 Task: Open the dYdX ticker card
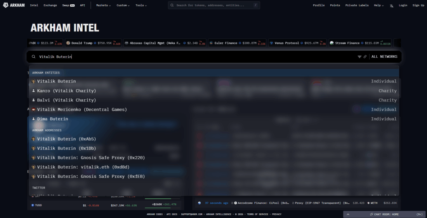pyautogui.click(x=45, y=43)
